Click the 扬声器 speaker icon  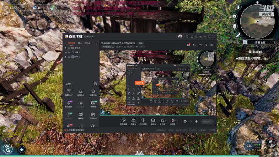coord(172,121)
